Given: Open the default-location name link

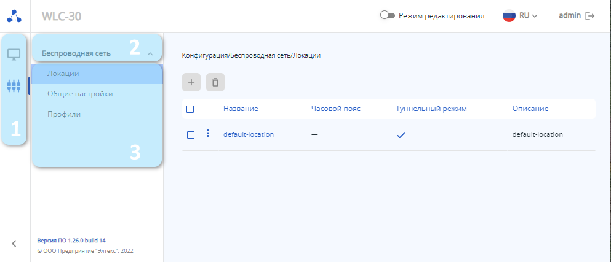Looking at the screenshot, I should pos(249,134).
